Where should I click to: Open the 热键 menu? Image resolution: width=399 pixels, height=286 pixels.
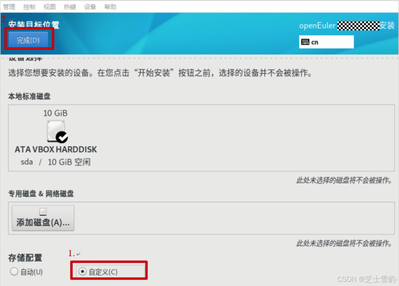click(x=70, y=7)
